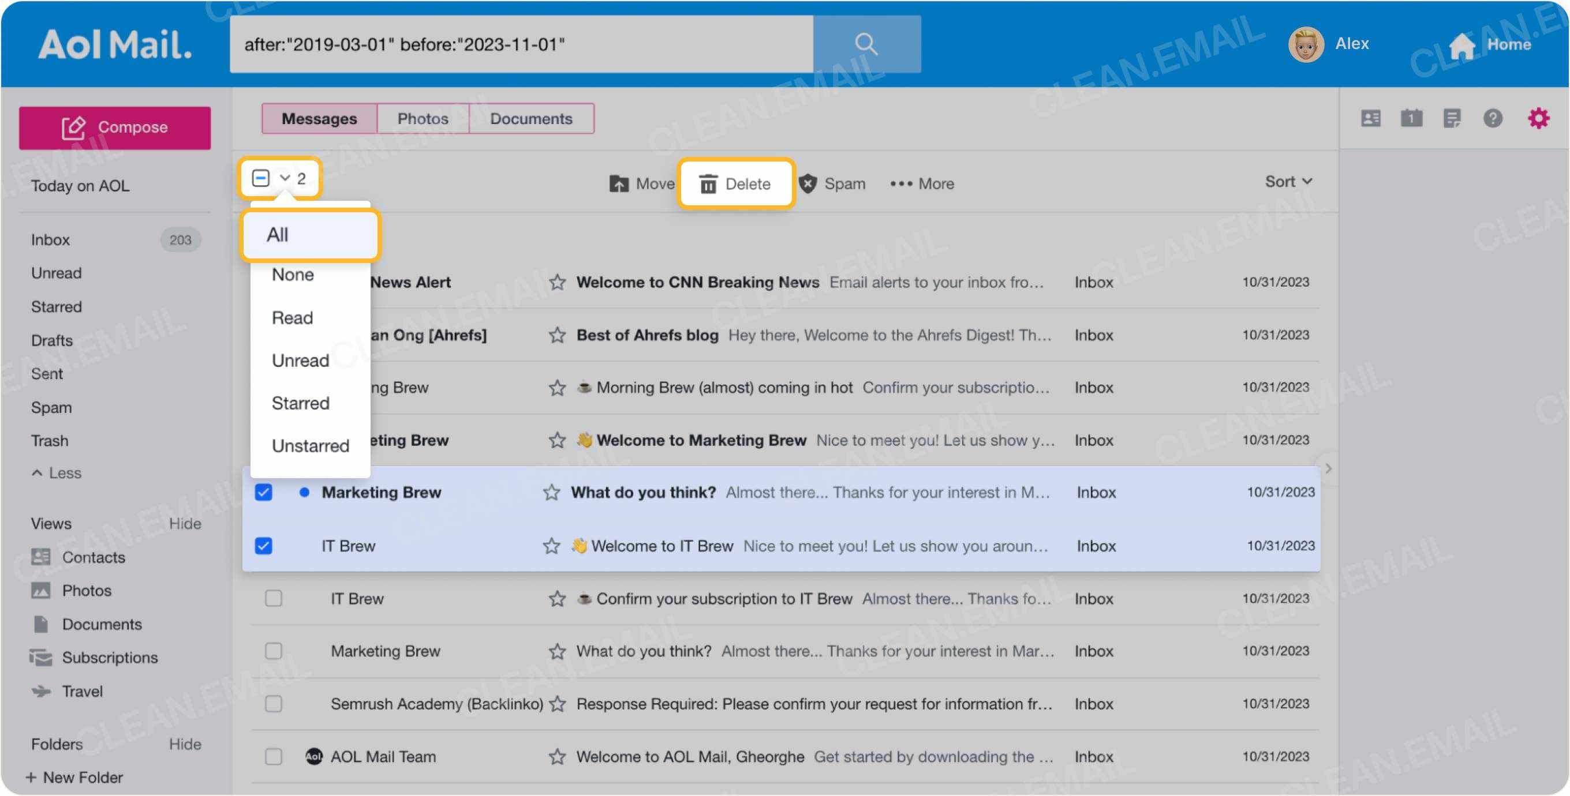Switch to the Photos tab

tap(423, 118)
